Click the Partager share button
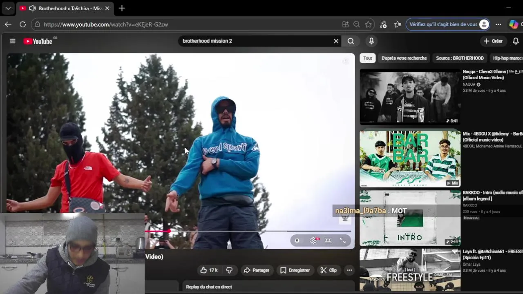 point(257,270)
